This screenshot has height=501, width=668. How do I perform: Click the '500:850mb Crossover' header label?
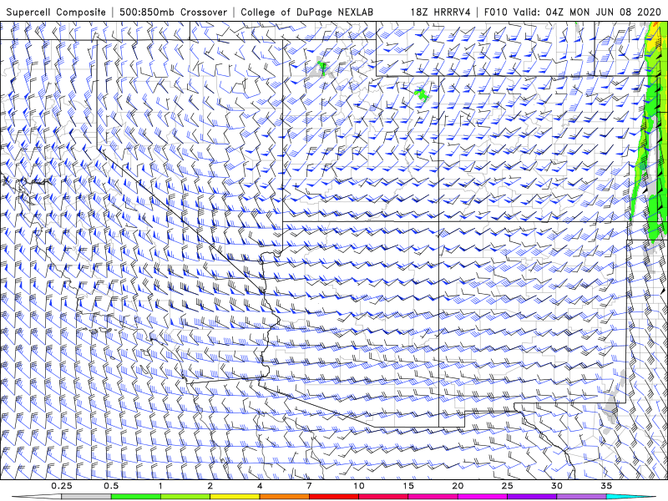pos(174,13)
